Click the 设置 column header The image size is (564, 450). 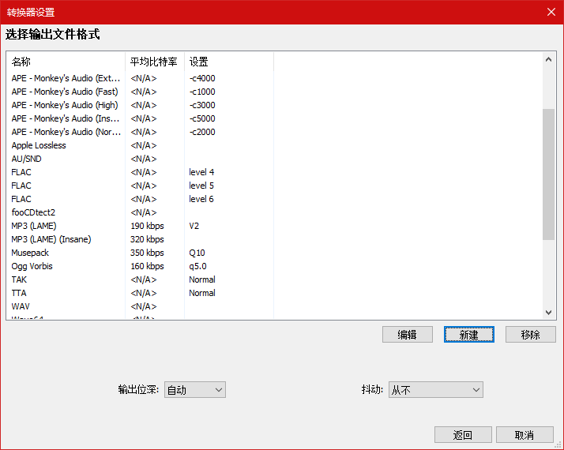(227, 62)
